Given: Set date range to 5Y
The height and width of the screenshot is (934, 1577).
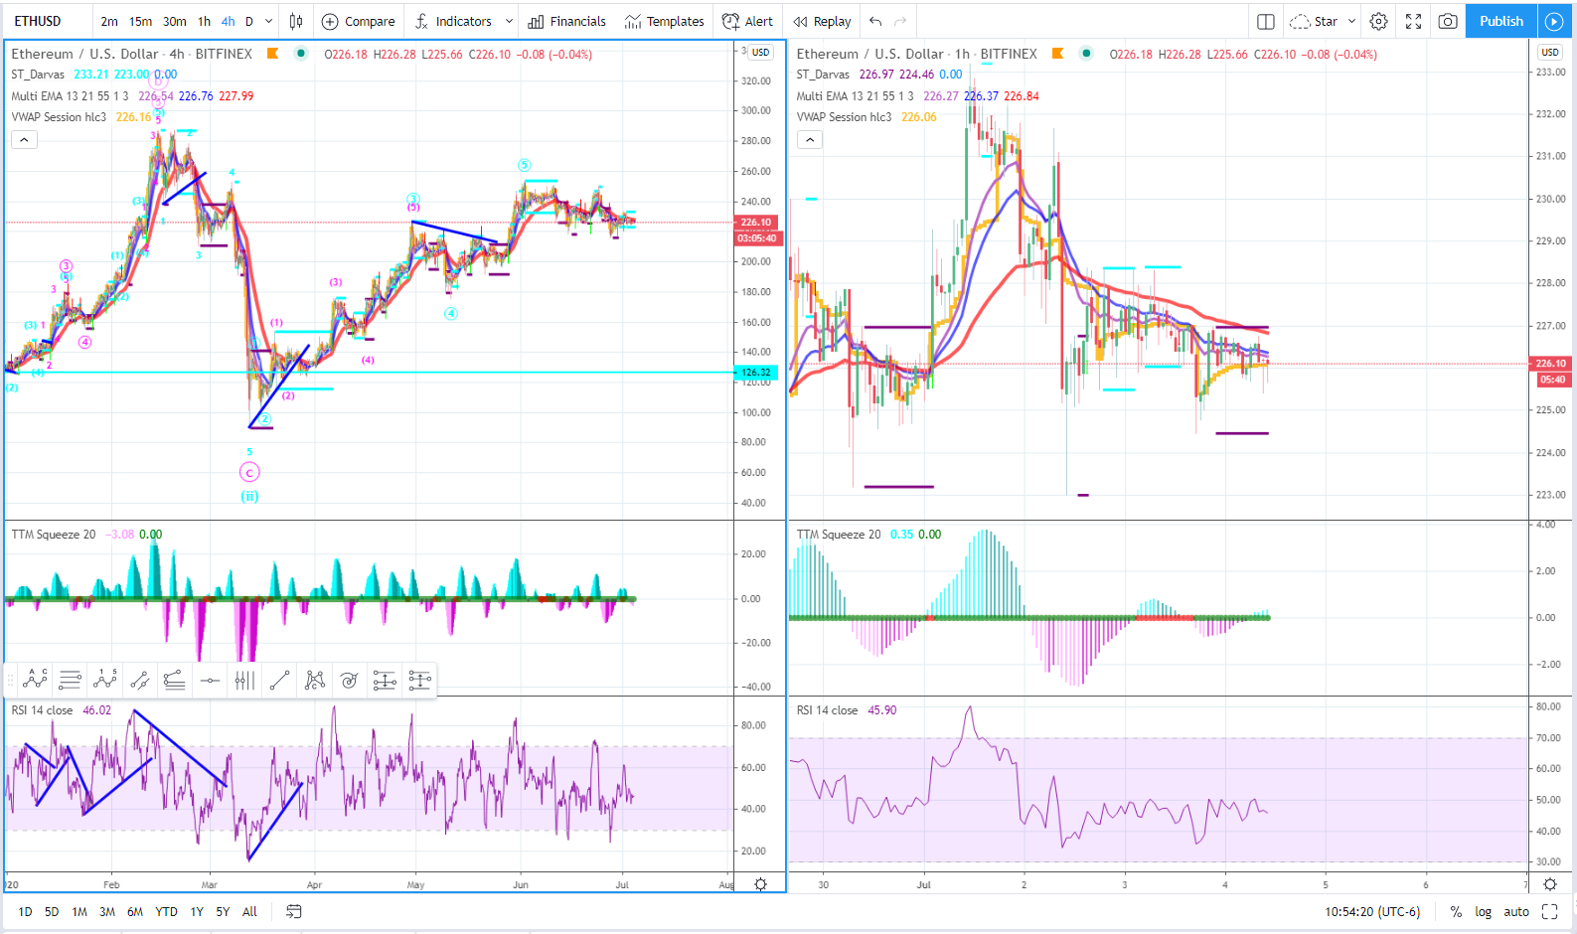Looking at the screenshot, I should click(x=223, y=911).
